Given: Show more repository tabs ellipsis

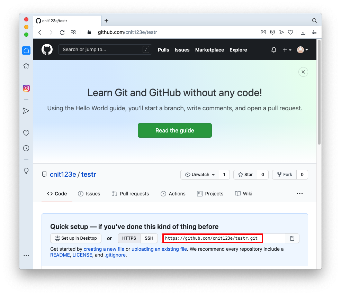Looking at the screenshot, I should click(300, 194).
